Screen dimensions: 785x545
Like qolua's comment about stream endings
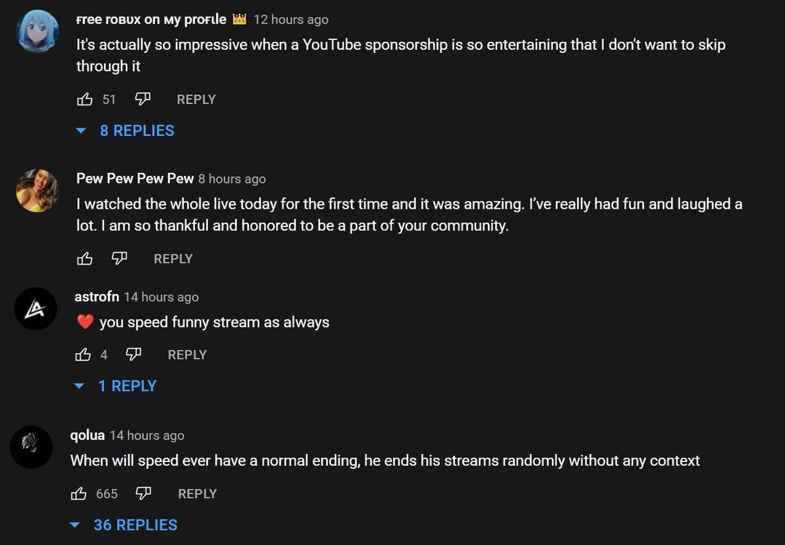click(x=79, y=494)
